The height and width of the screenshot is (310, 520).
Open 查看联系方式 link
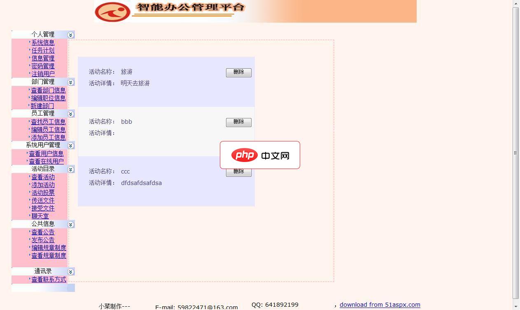tap(49, 279)
